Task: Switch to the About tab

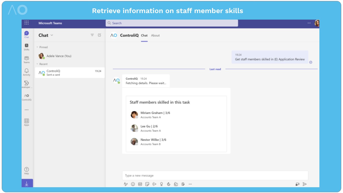Action: click(x=155, y=35)
